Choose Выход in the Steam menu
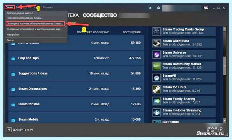Screen dimensions: 232x140 [x=36, y=40]
